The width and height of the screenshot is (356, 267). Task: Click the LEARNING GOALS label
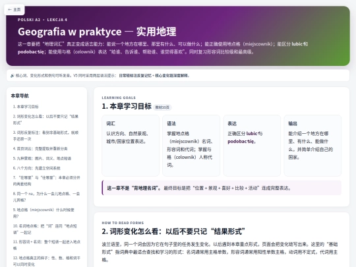tap(119, 98)
